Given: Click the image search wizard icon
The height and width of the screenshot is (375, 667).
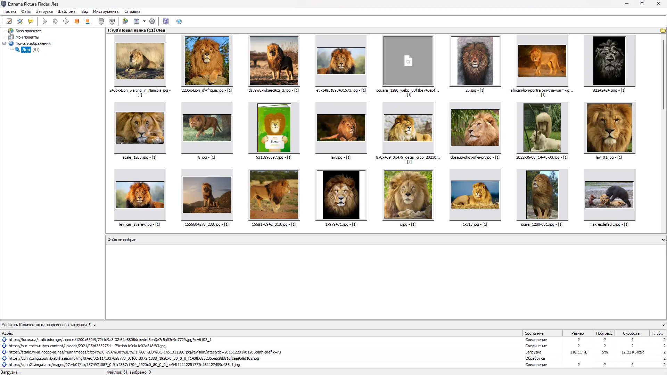Looking at the screenshot, I should pos(20,21).
